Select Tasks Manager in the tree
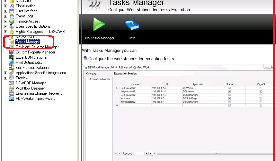The height and width of the screenshot is (161, 276). tap(28, 42)
